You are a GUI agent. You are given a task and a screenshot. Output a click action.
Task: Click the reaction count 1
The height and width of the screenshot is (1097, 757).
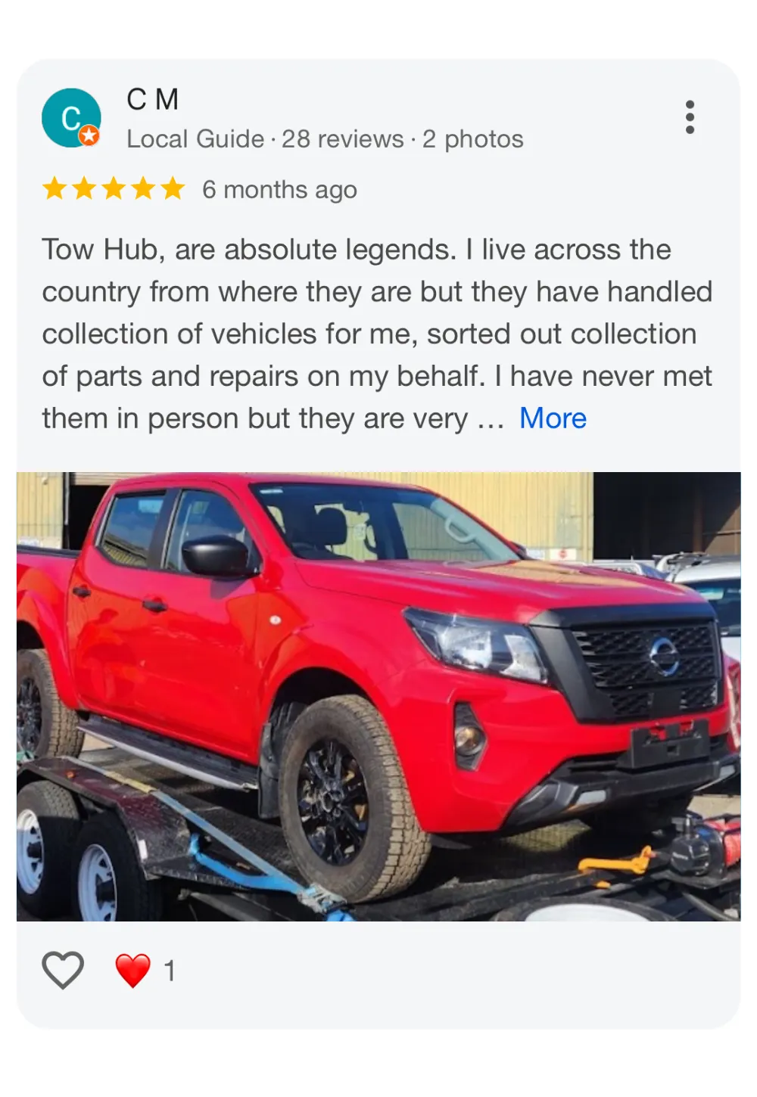(170, 971)
